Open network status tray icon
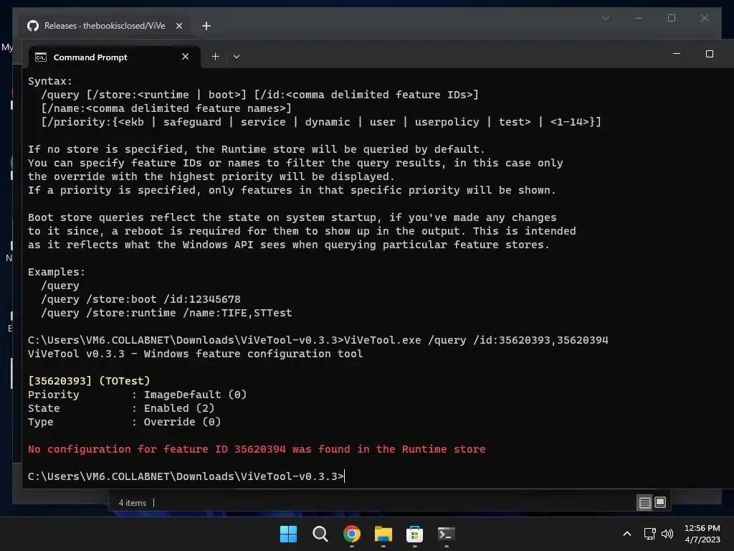734x551 pixels. [x=649, y=534]
